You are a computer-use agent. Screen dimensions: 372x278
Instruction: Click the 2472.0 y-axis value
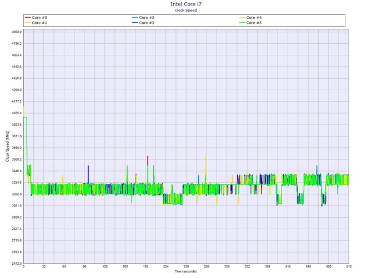coord(17,264)
